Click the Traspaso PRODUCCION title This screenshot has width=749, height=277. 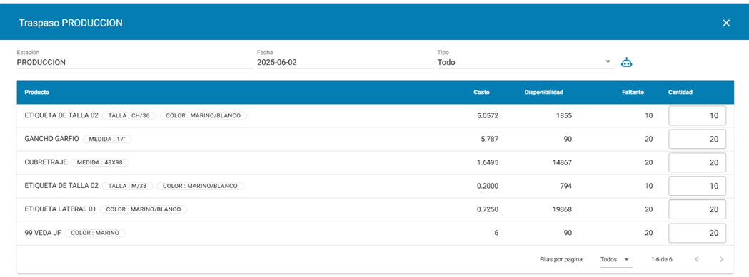(70, 23)
